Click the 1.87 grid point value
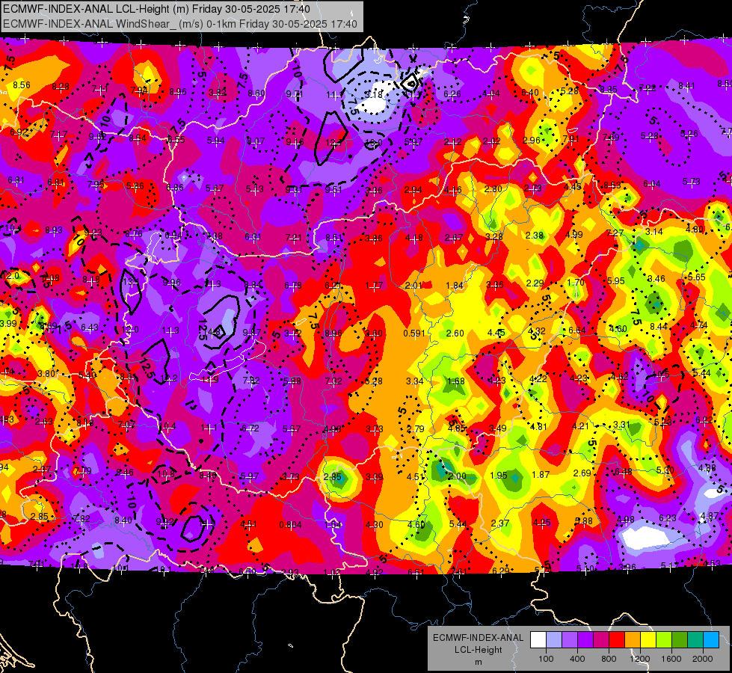Viewport: 732px width, 673px height. tap(541, 475)
